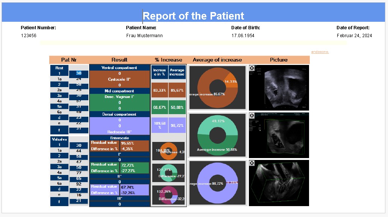Select patient name Frau Mustermann
The width and height of the screenshot is (388, 217).
(x=144, y=36)
